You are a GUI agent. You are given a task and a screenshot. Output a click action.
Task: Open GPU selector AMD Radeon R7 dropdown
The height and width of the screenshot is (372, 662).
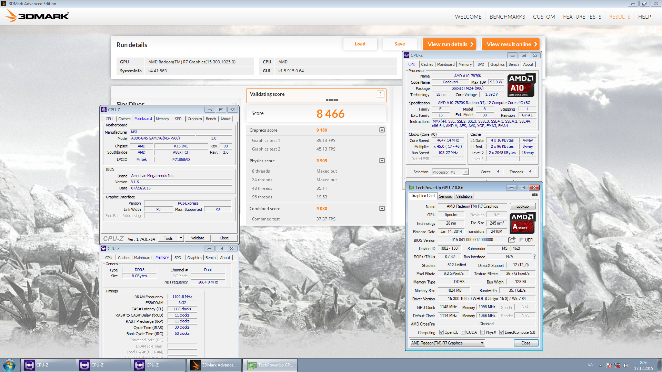pyautogui.click(x=448, y=343)
